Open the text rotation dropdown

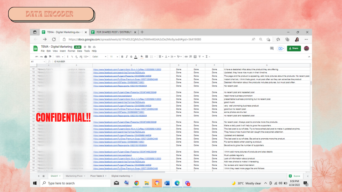(179, 57)
